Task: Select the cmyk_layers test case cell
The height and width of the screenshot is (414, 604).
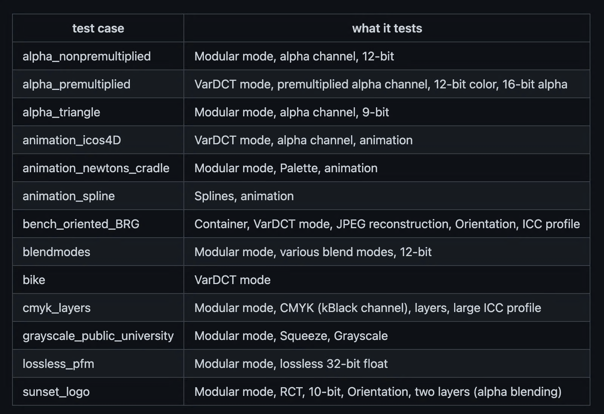Action: coord(98,308)
